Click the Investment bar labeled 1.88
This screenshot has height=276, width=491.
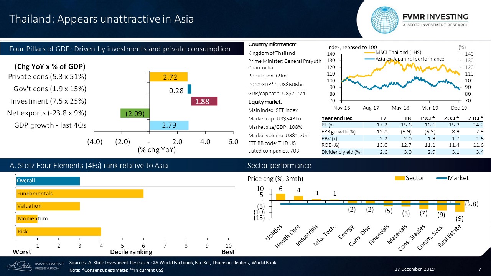(204, 101)
